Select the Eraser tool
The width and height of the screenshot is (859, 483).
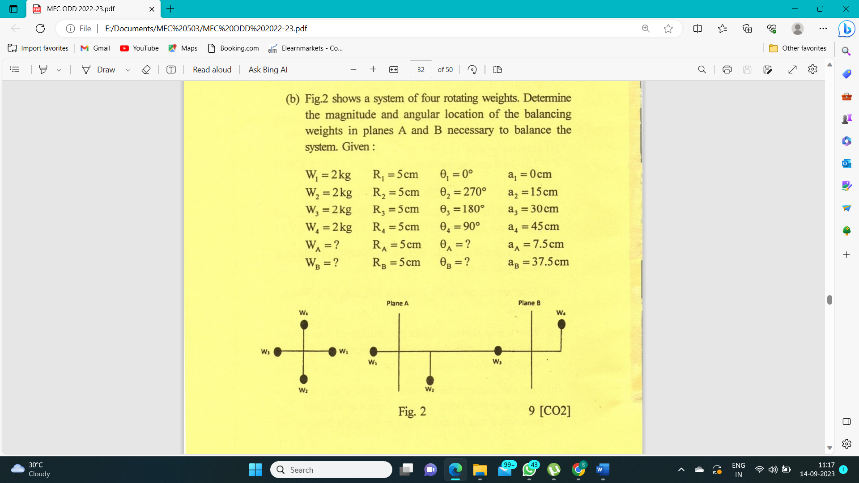pos(146,69)
